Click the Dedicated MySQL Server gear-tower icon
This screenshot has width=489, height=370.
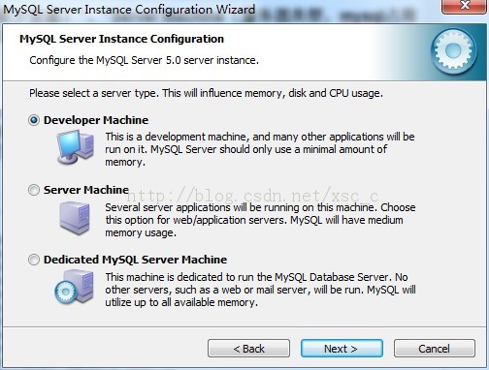click(x=74, y=288)
